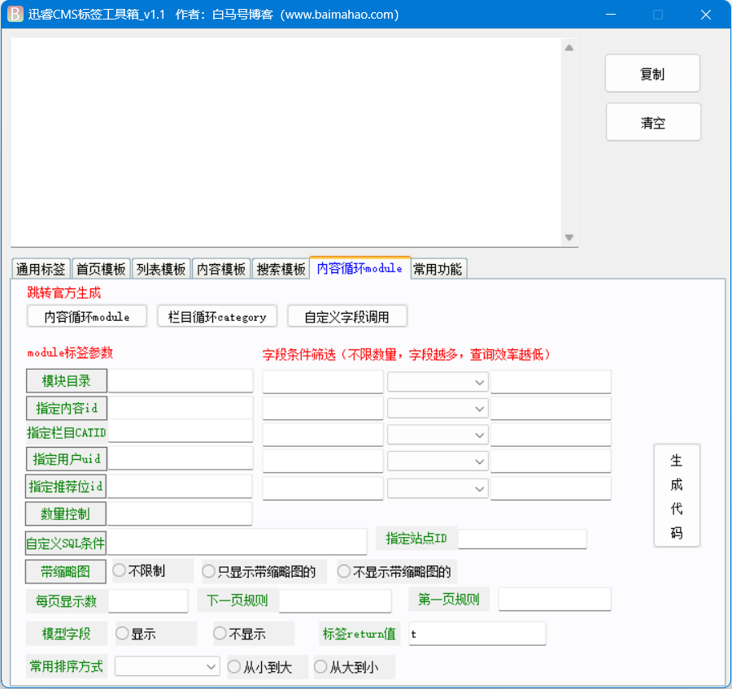Close the 迅睿CMS标签工具箱 window

coord(706,15)
